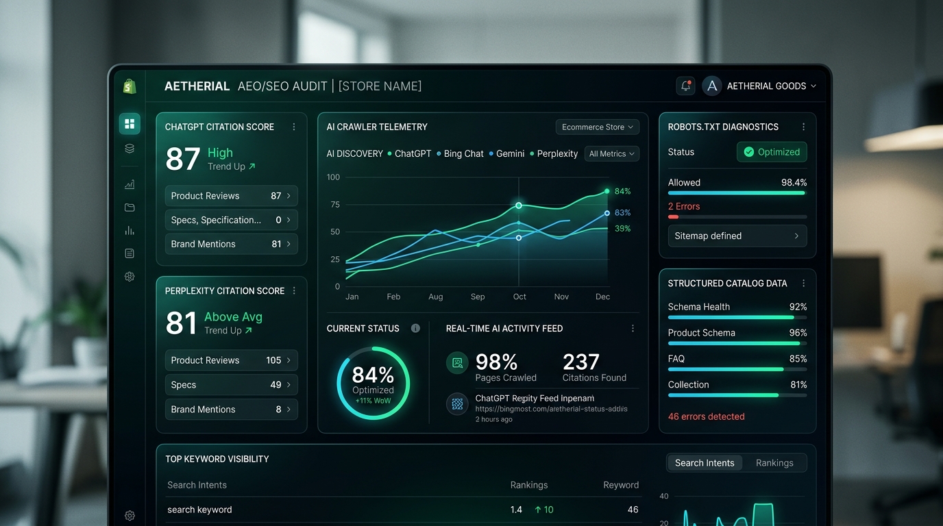Expand Product Reviews row showing 105
Image resolution: width=943 pixels, height=526 pixels.
tap(232, 360)
